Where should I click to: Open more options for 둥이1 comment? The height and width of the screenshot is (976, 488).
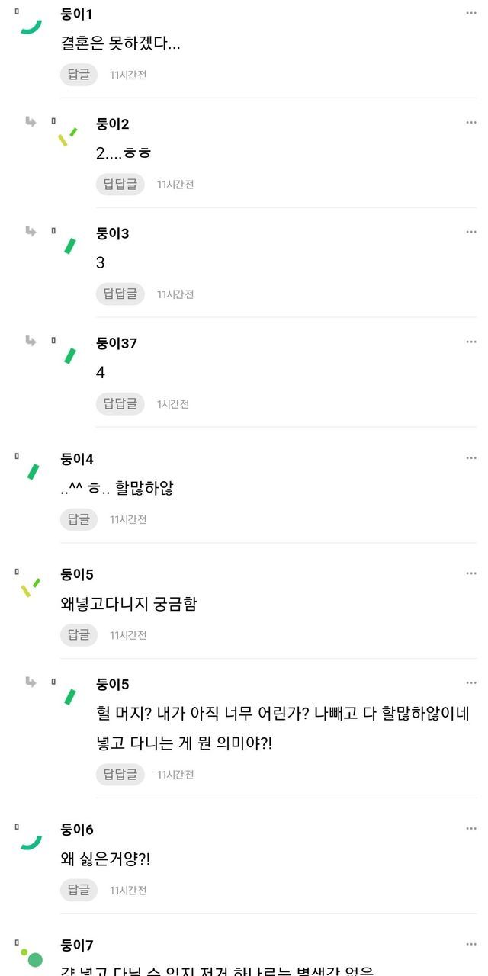tap(471, 14)
